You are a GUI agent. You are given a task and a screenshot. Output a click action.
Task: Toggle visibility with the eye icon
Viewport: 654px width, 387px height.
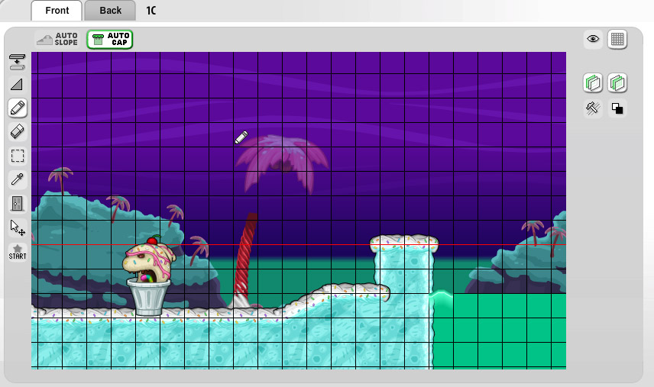pyautogui.click(x=593, y=39)
